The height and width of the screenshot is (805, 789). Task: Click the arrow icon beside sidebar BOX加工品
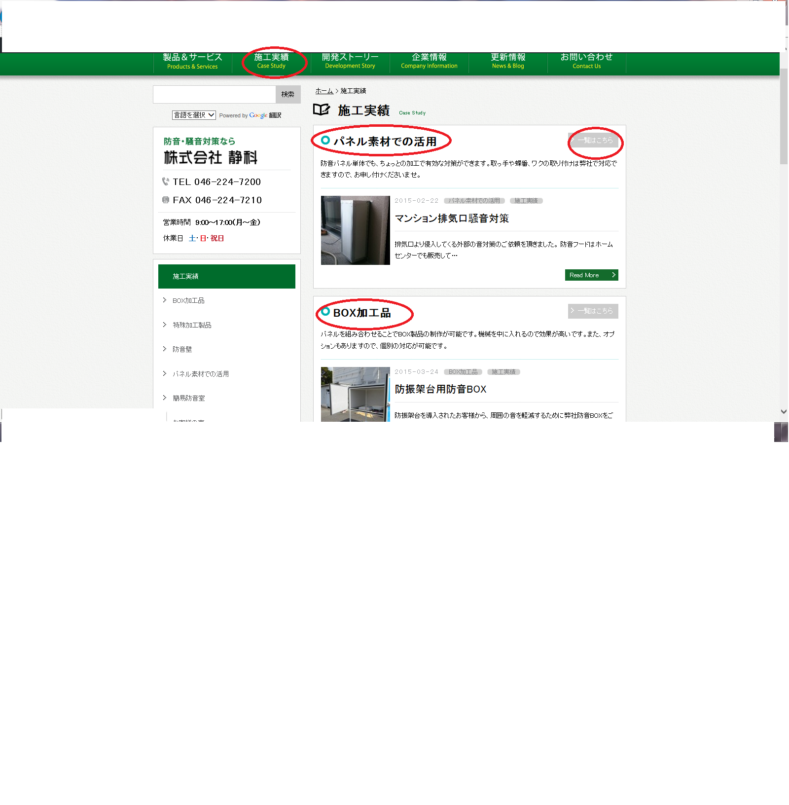coord(165,300)
